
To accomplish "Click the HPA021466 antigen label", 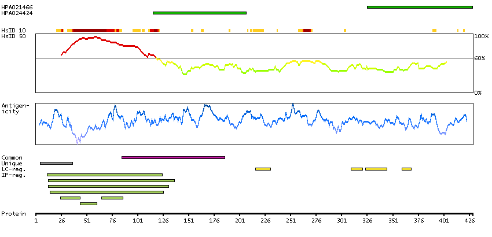I will pos(17,7).
